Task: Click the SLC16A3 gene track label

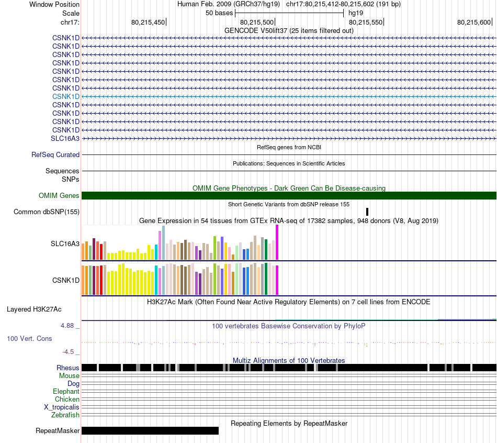Action: click(x=65, y=139)
